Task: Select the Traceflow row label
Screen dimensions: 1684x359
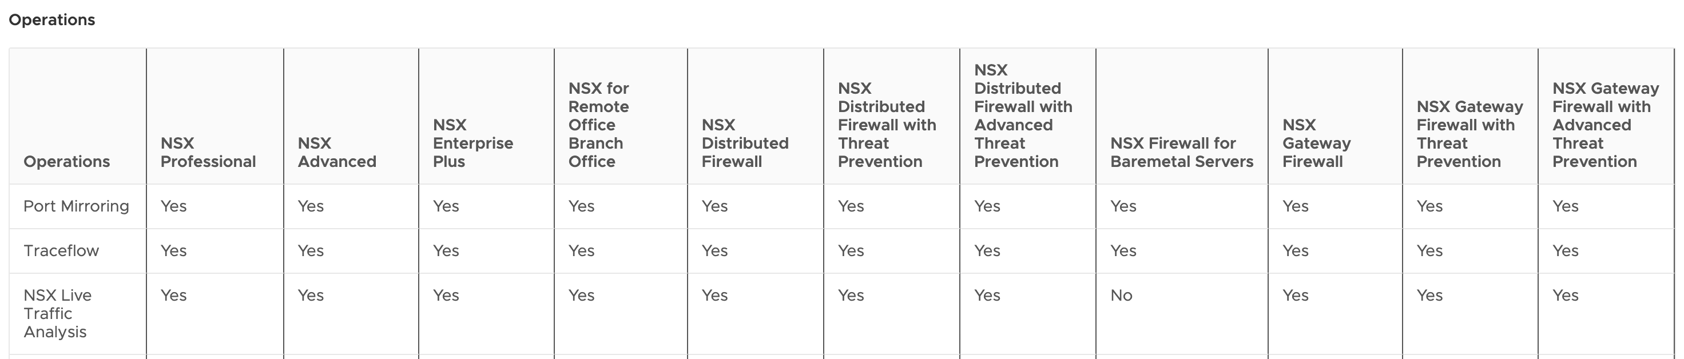Action: (x=61, y=250)
